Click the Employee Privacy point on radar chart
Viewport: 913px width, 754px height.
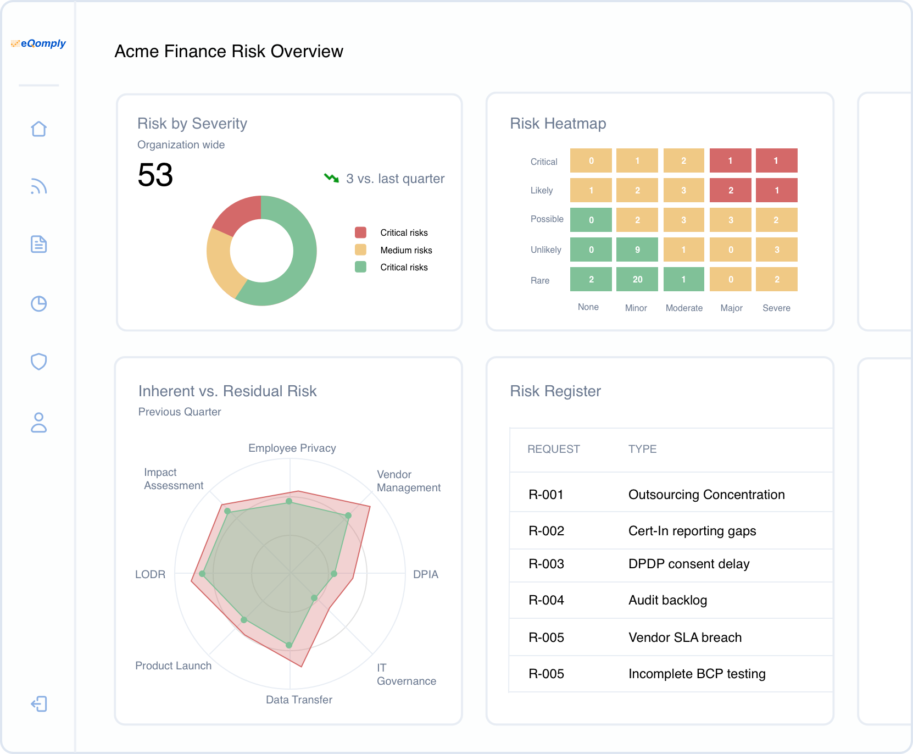(290, 501)
